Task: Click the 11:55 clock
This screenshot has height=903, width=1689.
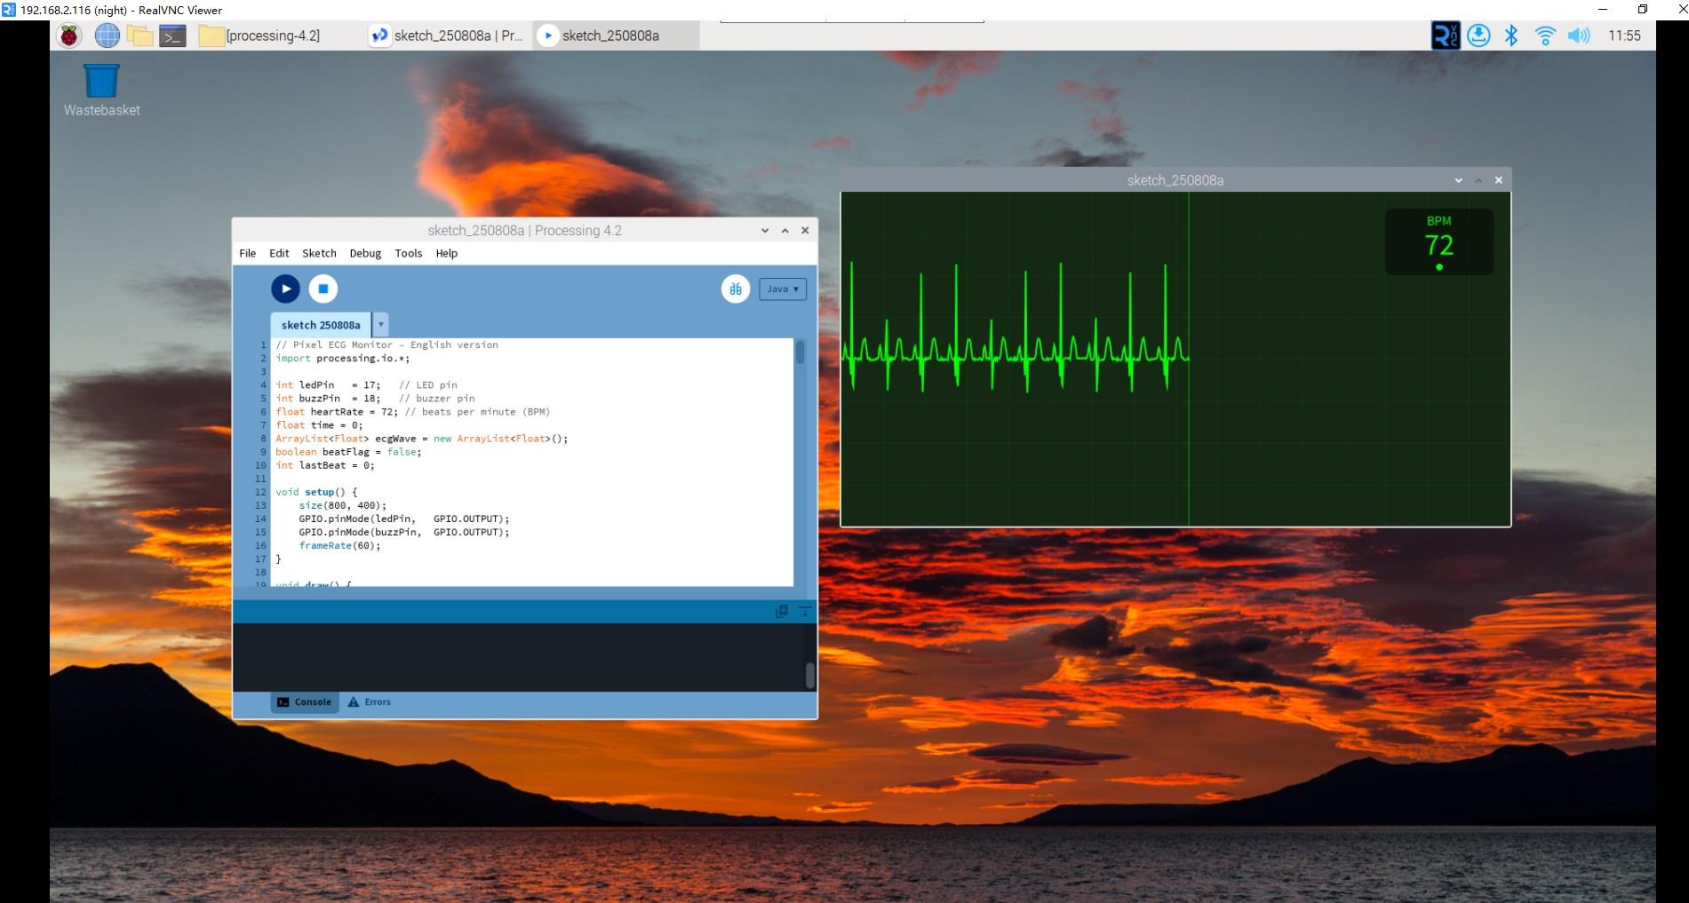Action: click(1624, 36)
